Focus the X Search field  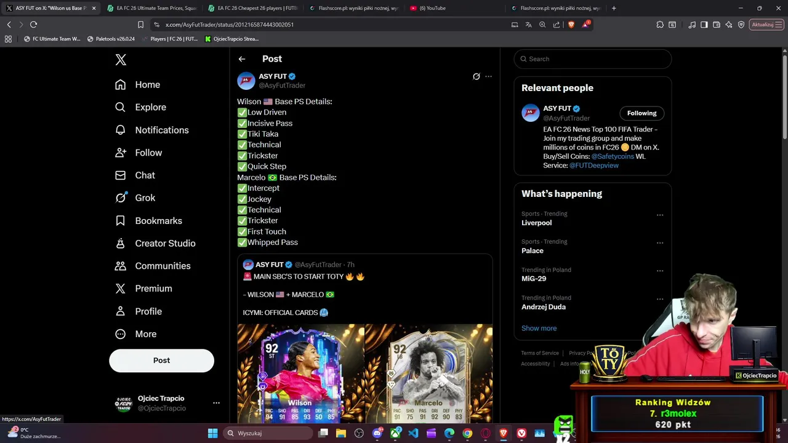coord(593,59)
